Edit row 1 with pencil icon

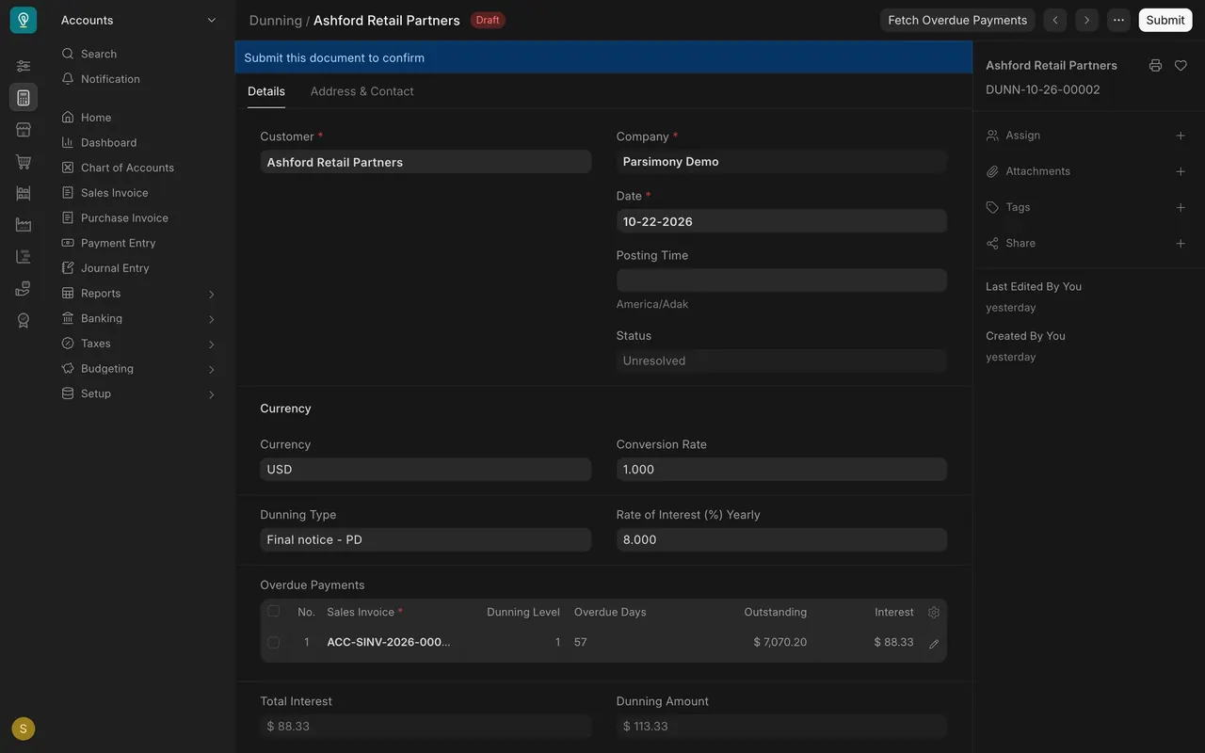pos(934,644)
